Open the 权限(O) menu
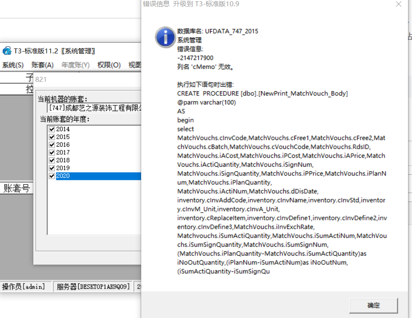 pos(109,65)
